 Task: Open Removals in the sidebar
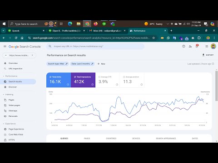click(13, 116)
